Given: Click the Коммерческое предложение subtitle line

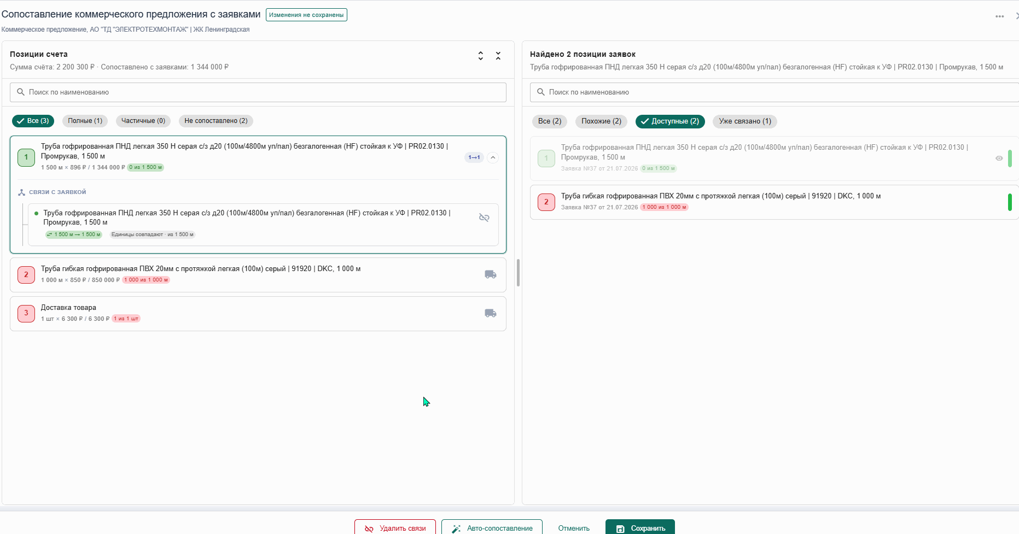Looking at the screenshot, I should coord(125,30).
